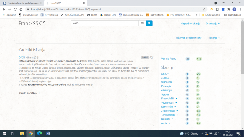244x137 pixels.
Task: Open Microsoft Word from the taskbar
Action: pyautogui.click(x=48, y=134)
